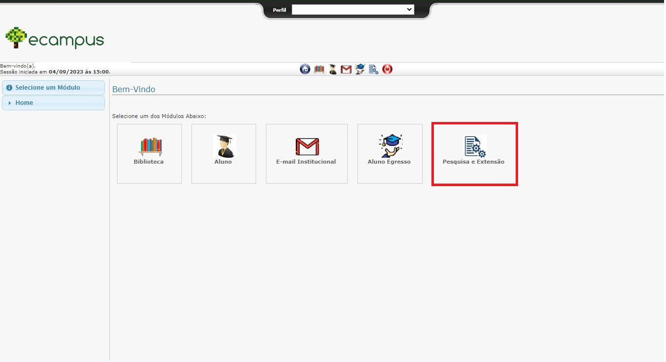Click the Home icon in the top toolbar
The width and height of the screenshot is (666, 362).
pos(305,70)
